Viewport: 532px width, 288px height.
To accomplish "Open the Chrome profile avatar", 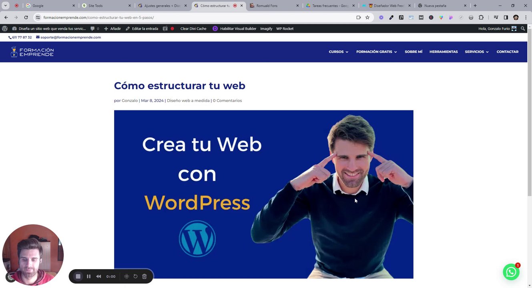I will click(516, 18).
